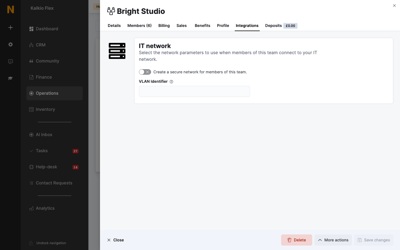Image resolution: width=400 pixels, height=250 pixels.
Task: Go to CRM in sidebar
Action: (54, 45)
